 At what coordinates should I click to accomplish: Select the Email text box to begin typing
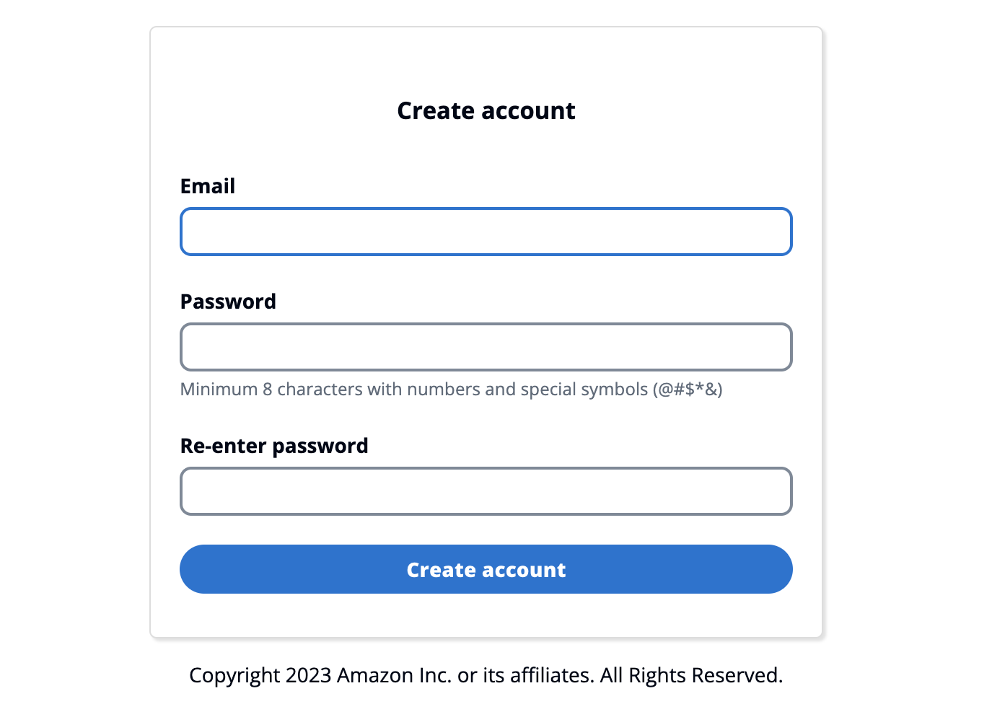[x=486, y=231]
